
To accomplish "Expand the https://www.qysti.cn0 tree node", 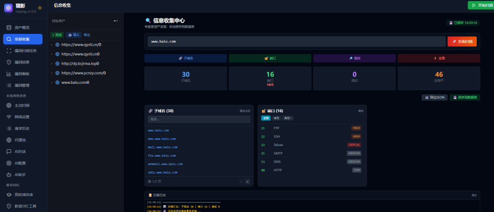I will pos(52,54).
